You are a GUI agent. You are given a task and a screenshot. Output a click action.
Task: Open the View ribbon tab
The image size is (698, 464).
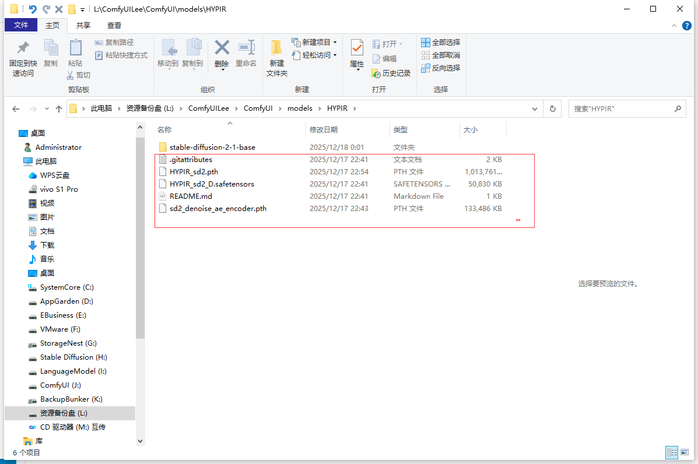(114, 26)
